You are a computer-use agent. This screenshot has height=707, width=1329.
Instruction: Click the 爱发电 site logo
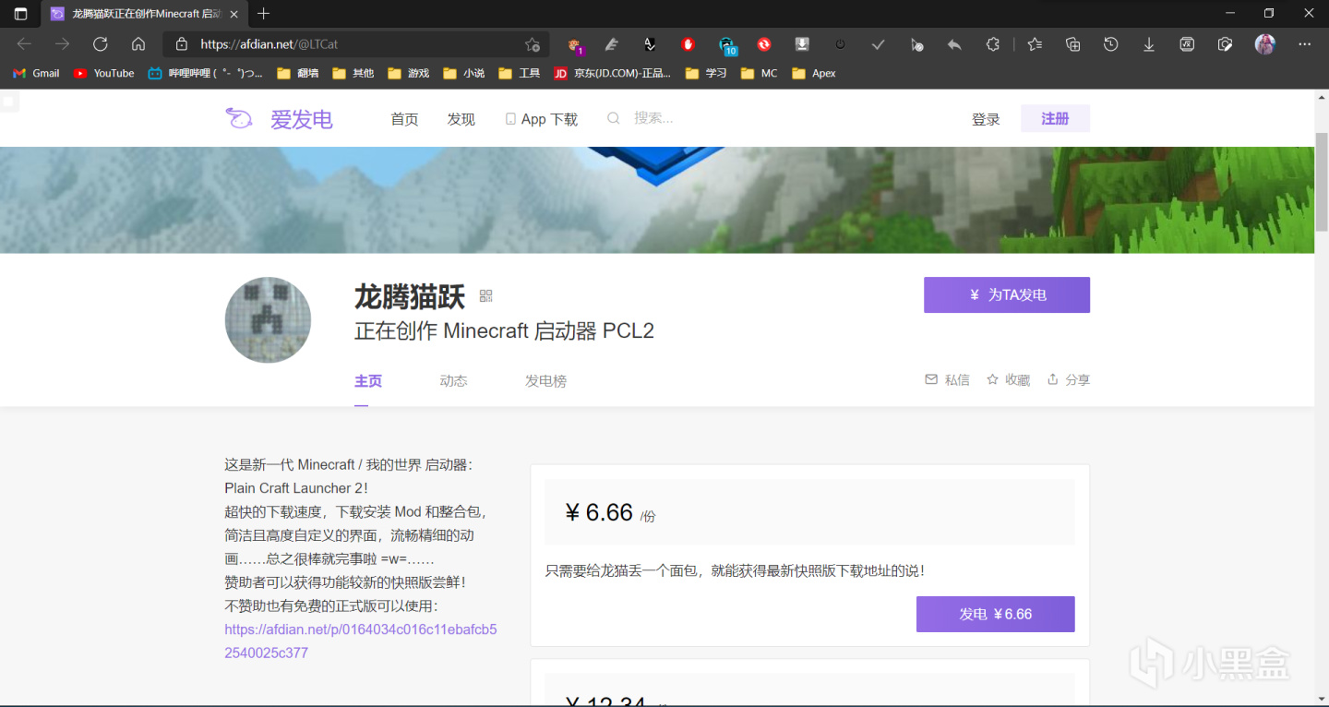279,119
